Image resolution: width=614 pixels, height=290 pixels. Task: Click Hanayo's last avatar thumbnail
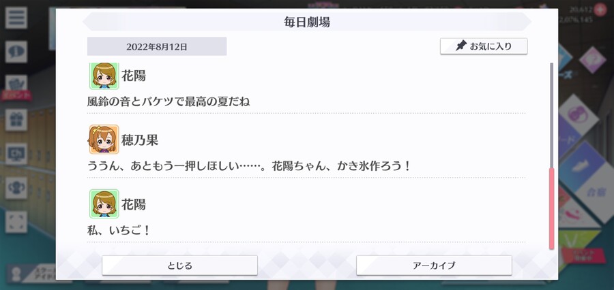[104, 204]
